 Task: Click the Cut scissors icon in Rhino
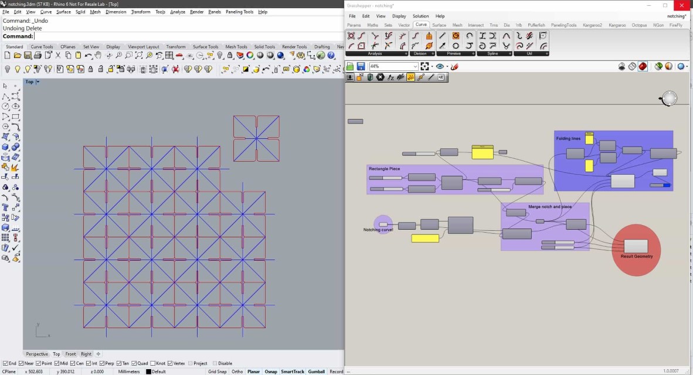click(58, 55)
